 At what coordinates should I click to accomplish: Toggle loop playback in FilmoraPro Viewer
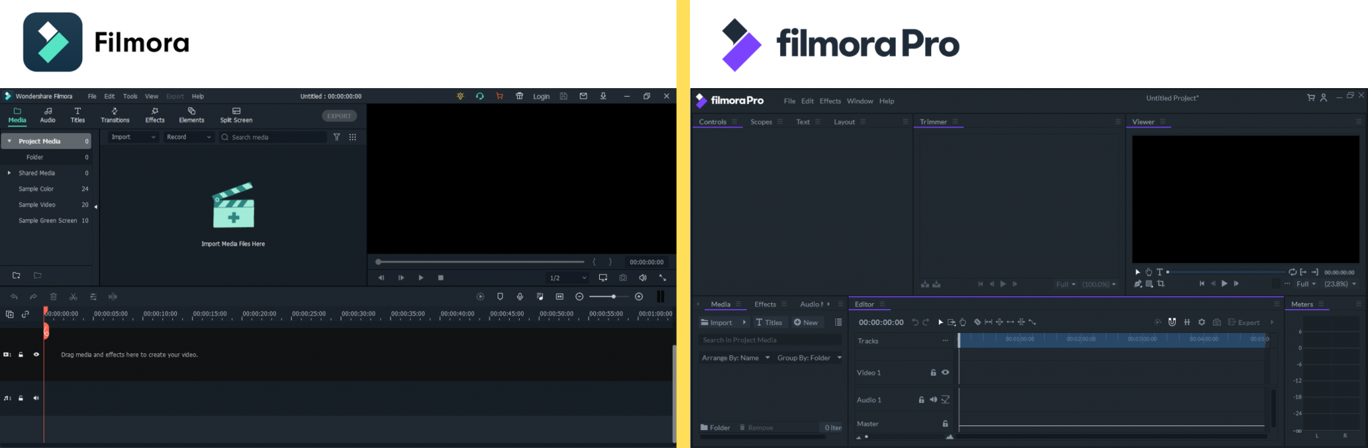[1293, 272]
